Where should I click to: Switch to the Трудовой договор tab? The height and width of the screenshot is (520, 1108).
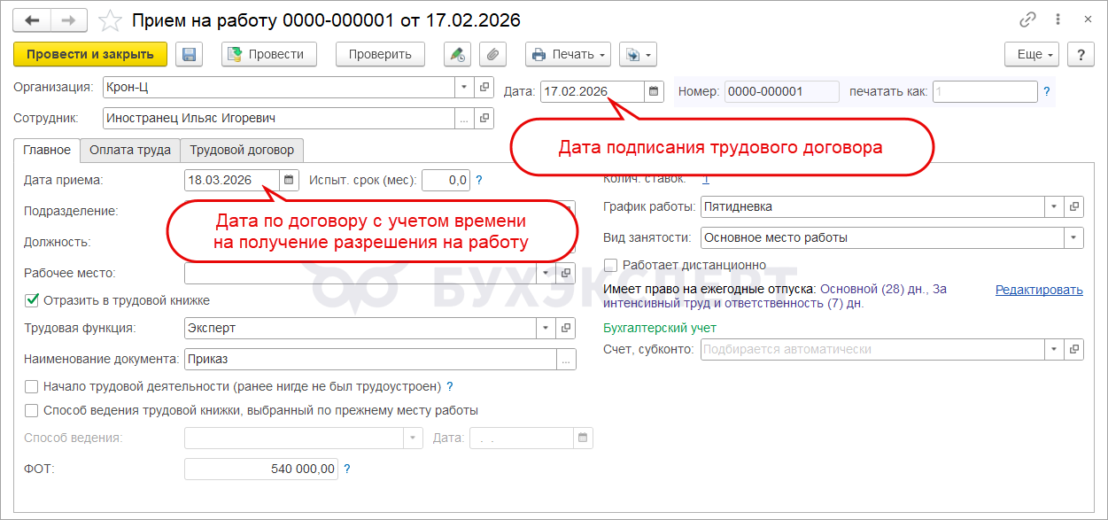point(242,150)
